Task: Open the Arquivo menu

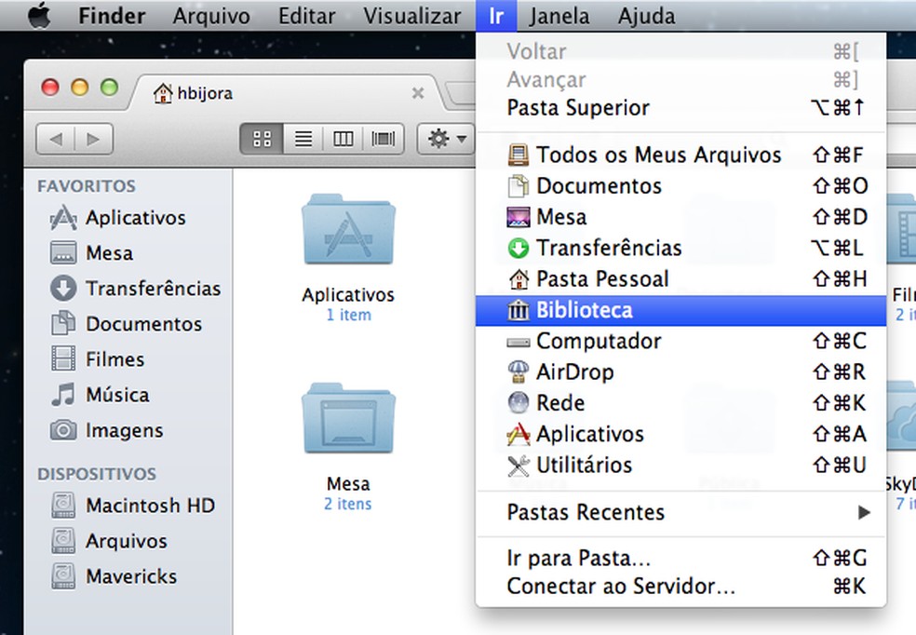Action: pos(211,16)
